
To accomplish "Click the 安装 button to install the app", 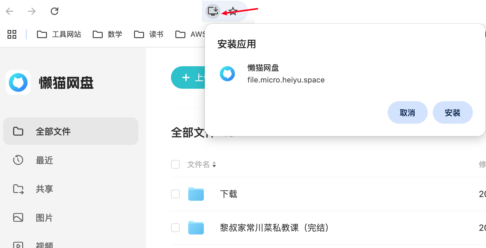I will tap(452, 112).
